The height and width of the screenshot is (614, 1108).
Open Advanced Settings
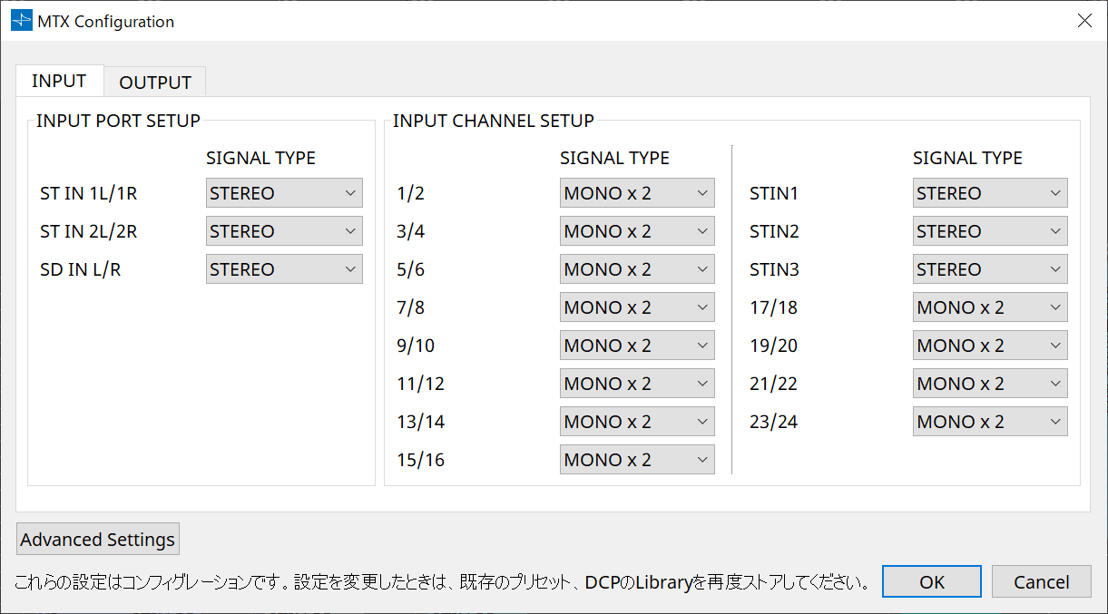tap(97, 539)
